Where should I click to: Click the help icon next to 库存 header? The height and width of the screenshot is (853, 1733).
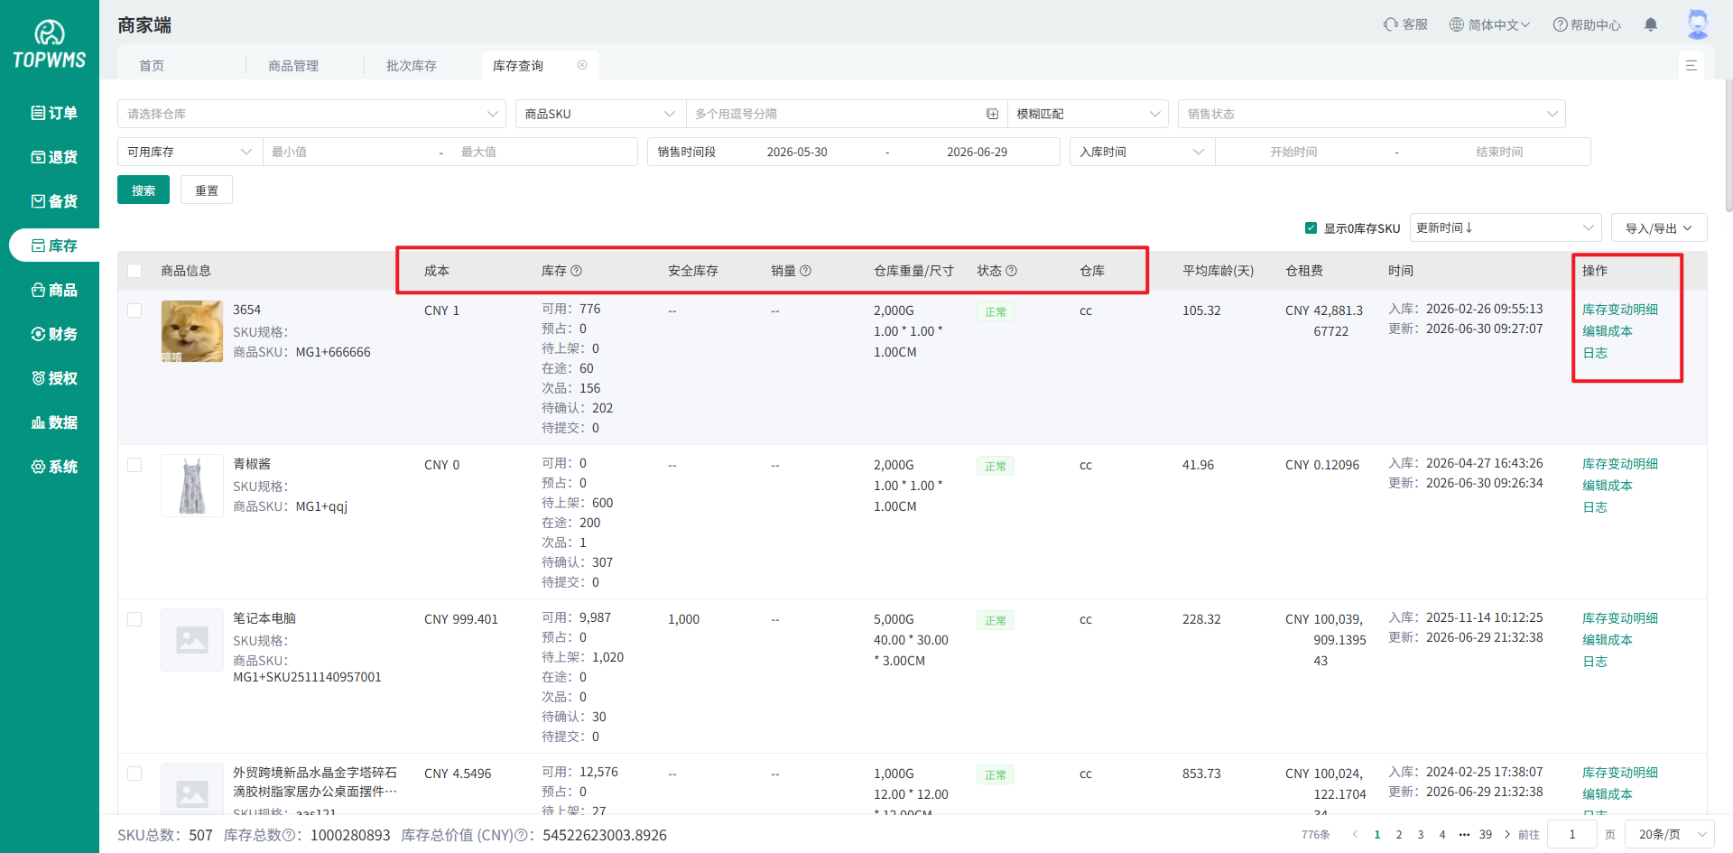[x=576, y=271]
